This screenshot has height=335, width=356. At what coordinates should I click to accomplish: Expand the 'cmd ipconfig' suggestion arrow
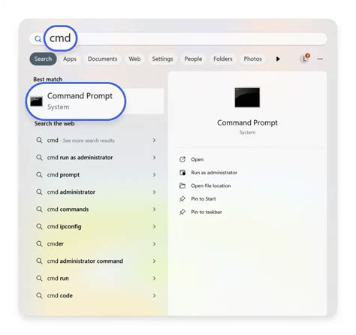154,226
